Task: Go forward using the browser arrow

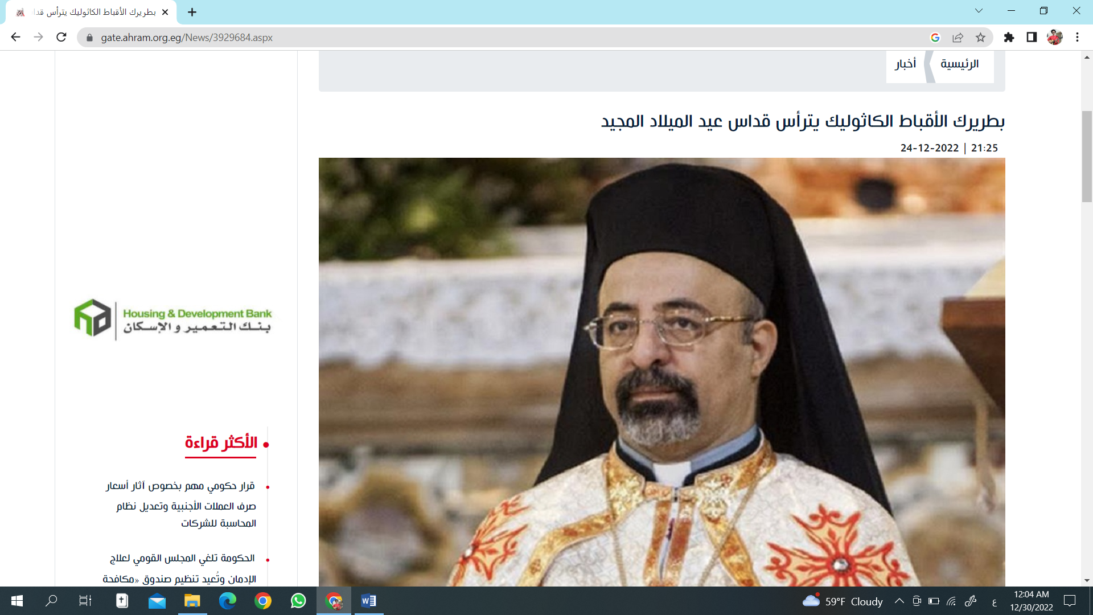Action: click(x=38, y=37)
